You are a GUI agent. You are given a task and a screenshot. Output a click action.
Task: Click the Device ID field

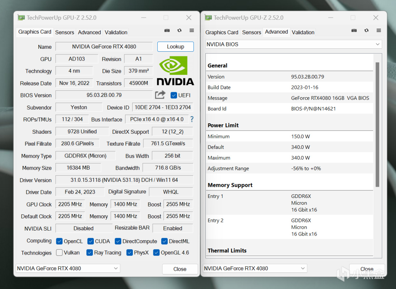163,107
